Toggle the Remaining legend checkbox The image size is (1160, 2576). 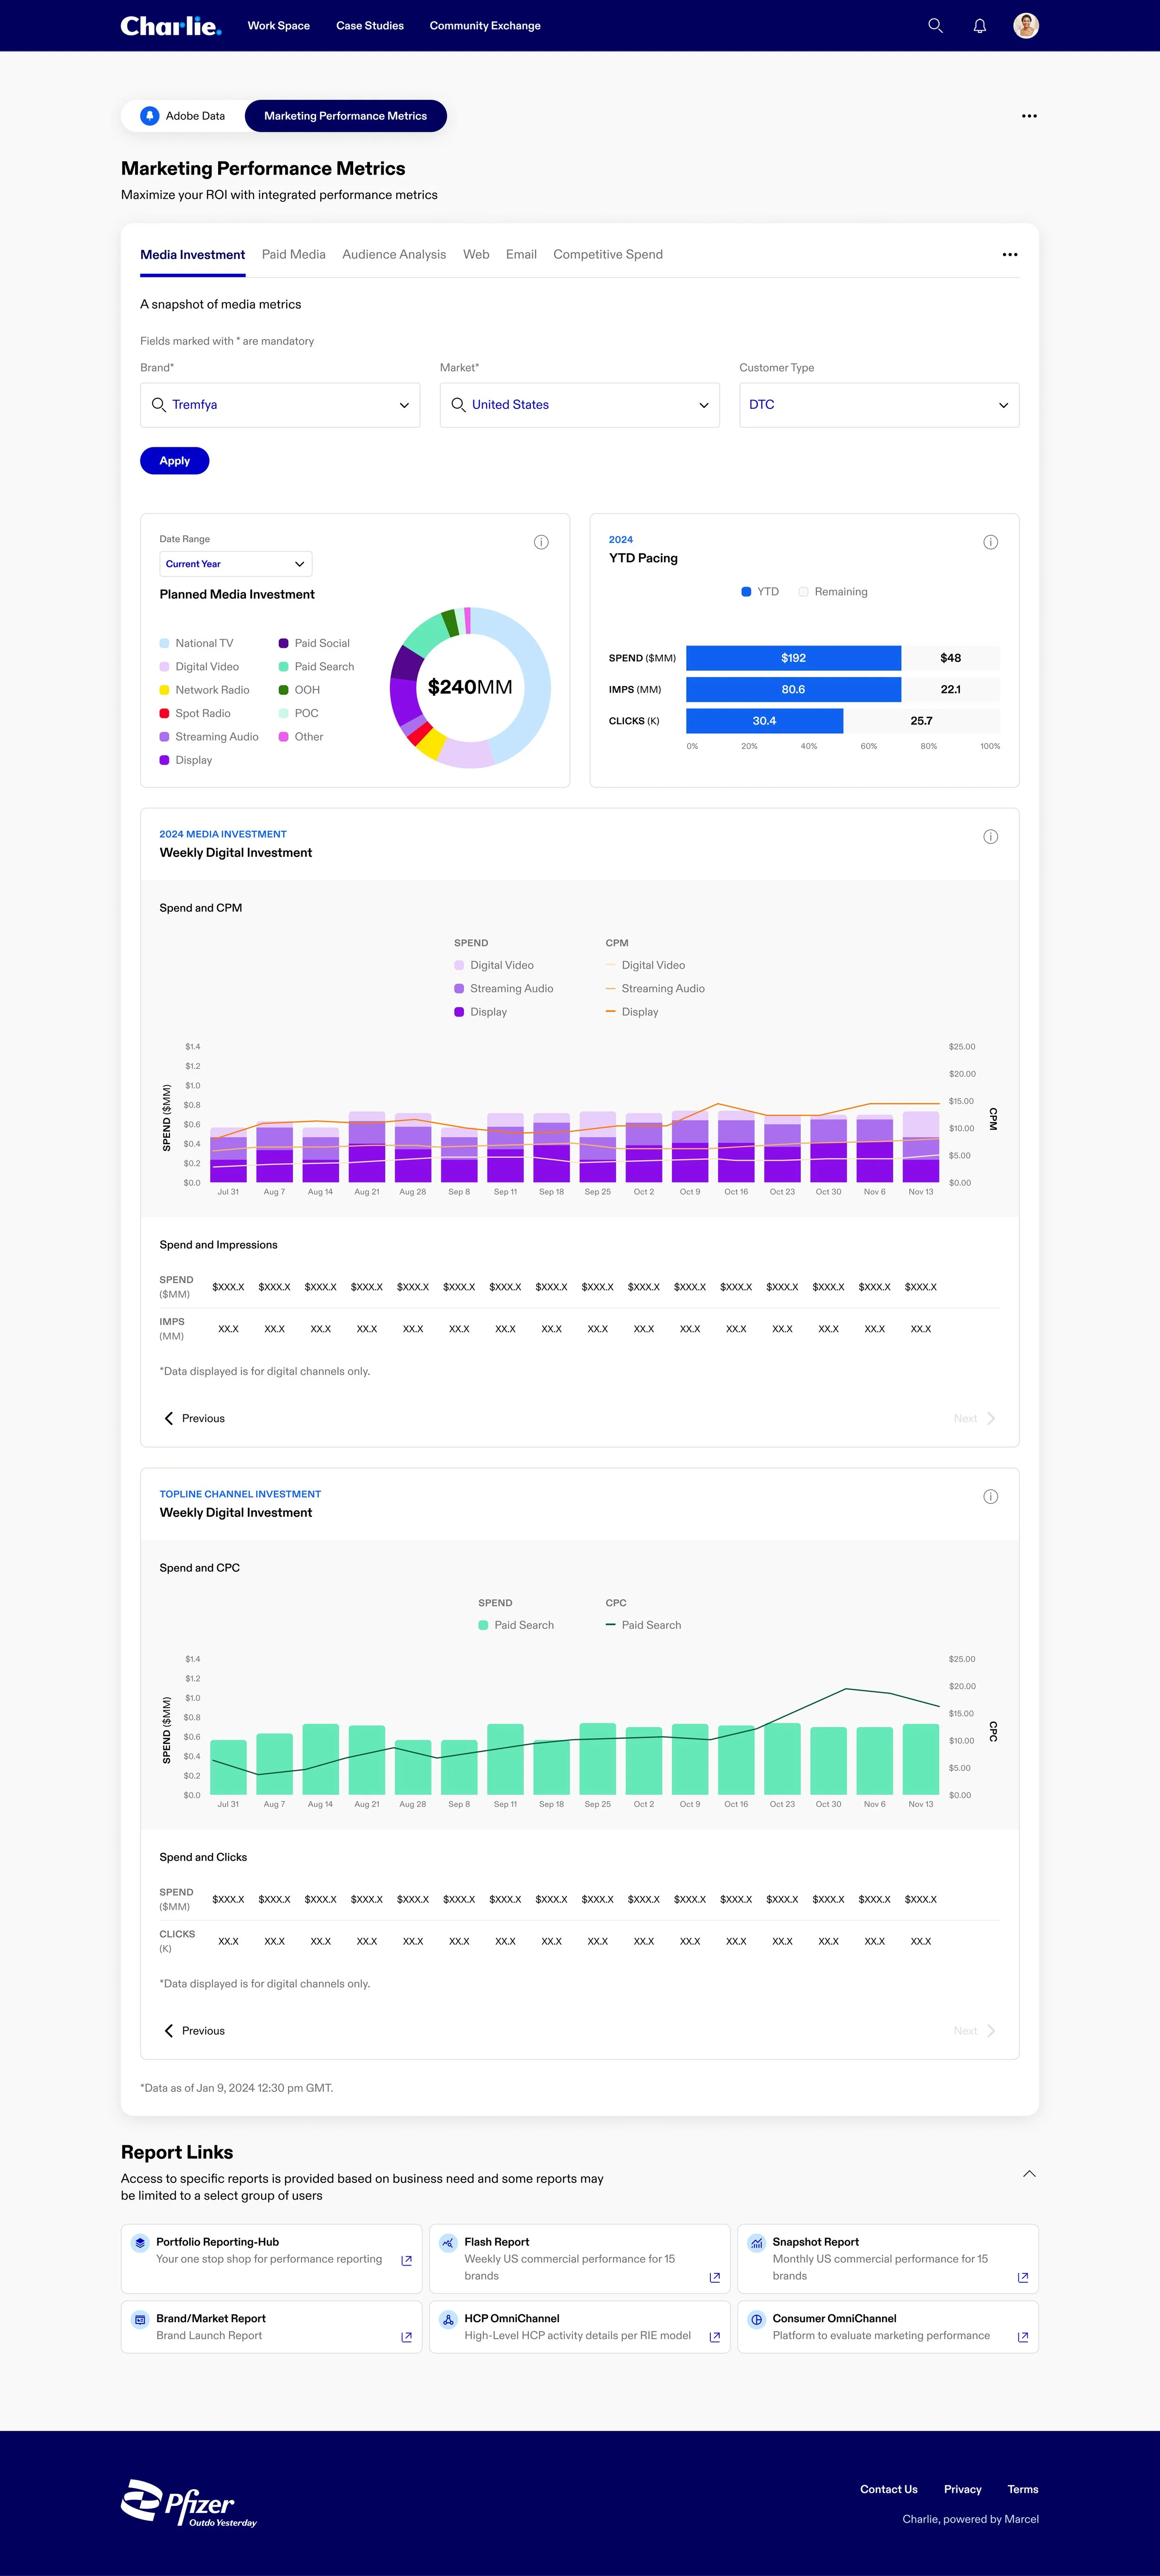click(x=803, y=592)
